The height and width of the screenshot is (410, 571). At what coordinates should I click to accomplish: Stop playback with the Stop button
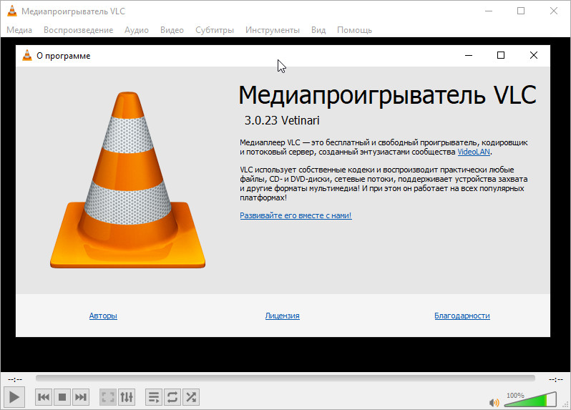pos(62,396)
